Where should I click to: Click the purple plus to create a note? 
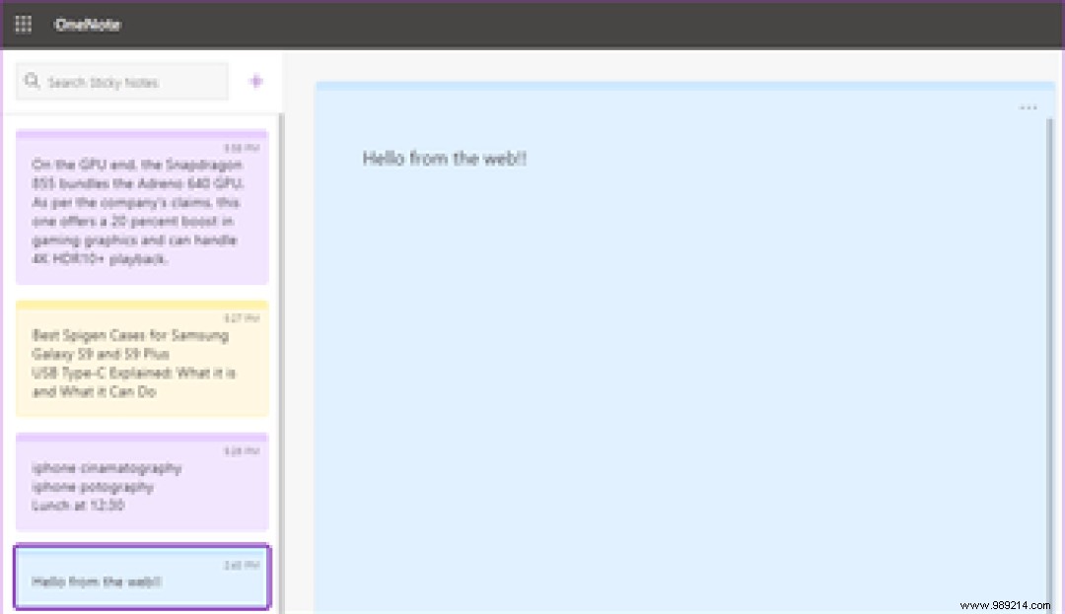click(255, 80)
